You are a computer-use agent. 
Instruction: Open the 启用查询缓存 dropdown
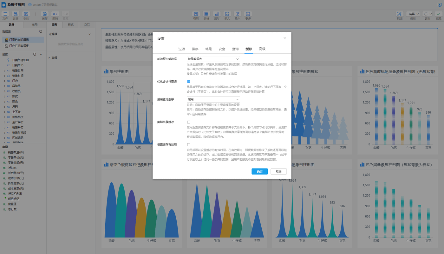pos(213,99)
